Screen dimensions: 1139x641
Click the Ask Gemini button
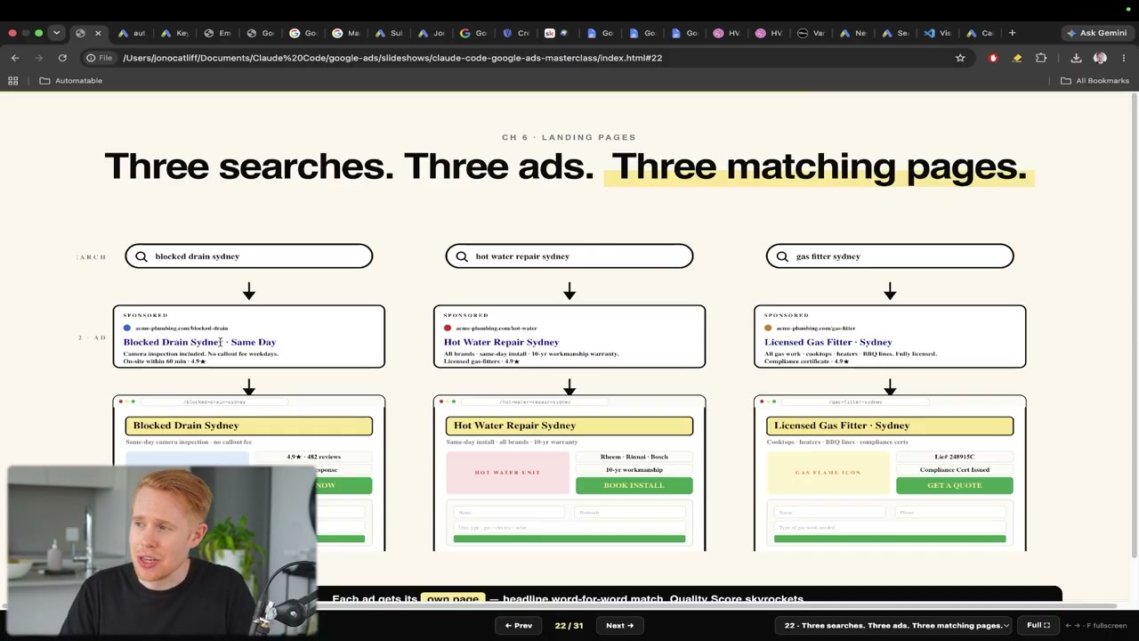[x=1097, y=33]
